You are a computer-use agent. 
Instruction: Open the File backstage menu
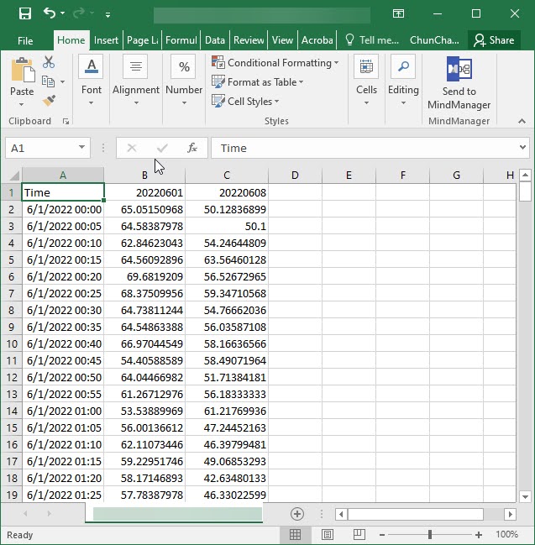25,40
